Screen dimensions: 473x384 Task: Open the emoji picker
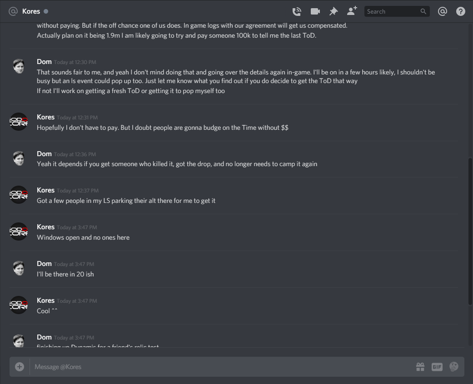pos(454,366)
